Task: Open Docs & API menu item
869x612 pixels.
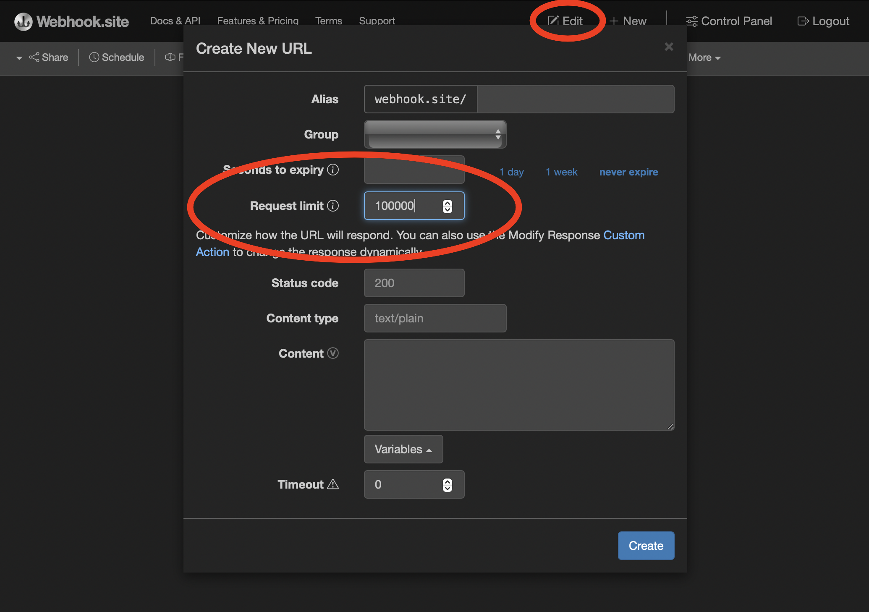Action: 175,21
